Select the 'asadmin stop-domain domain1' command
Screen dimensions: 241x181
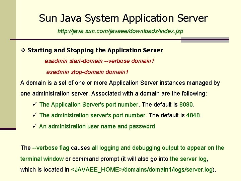coord(87,72)
